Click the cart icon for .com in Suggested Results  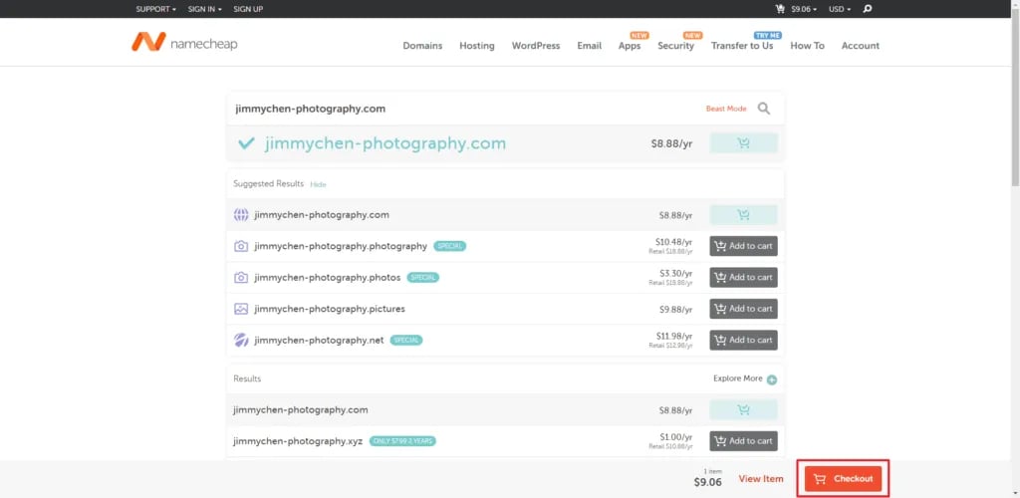coord(743,214)
